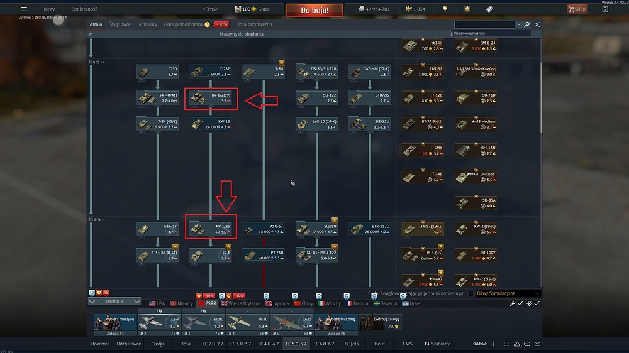Click the vehicle name search field
The width and height of the screenshot is (629, 353).
484,24
